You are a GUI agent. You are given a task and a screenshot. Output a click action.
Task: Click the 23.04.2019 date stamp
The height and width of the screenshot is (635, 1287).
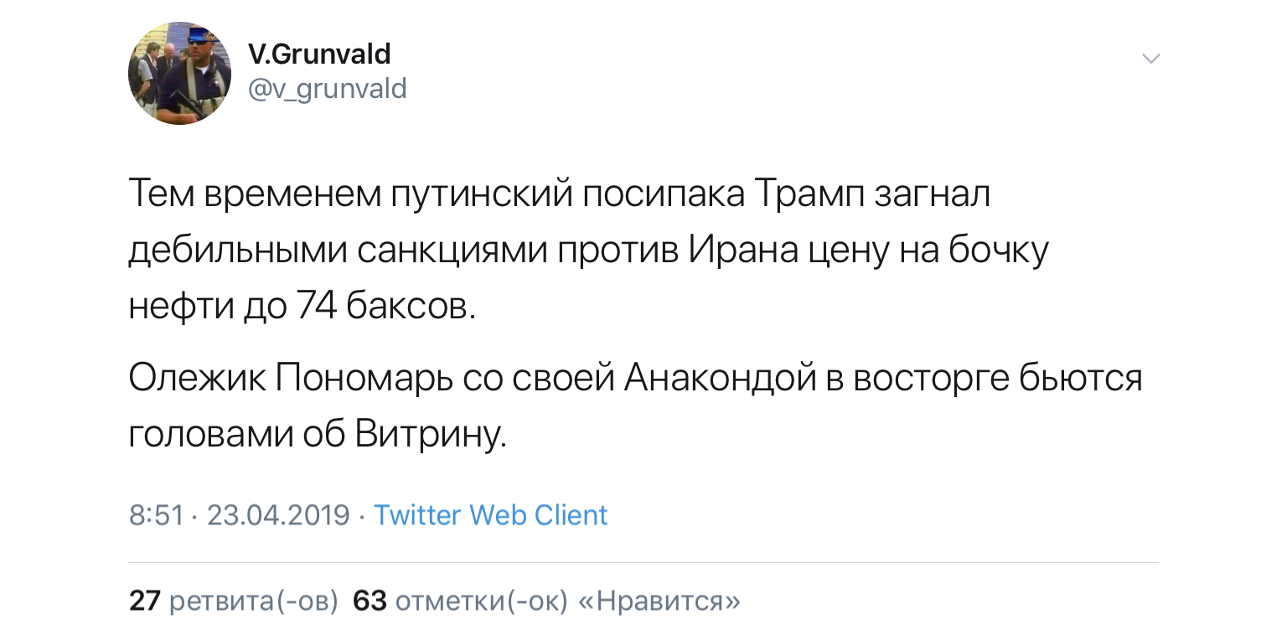tap(278, 514)
